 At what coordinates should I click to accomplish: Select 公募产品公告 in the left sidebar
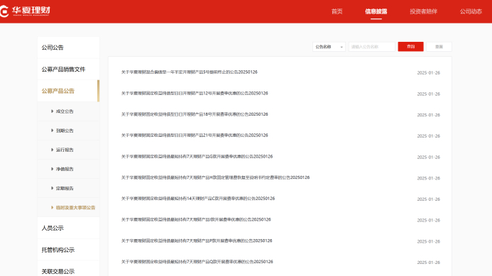(68, 91)
